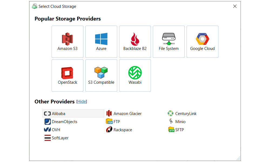Select the CenturyLink provider entry

click(182, 113)
